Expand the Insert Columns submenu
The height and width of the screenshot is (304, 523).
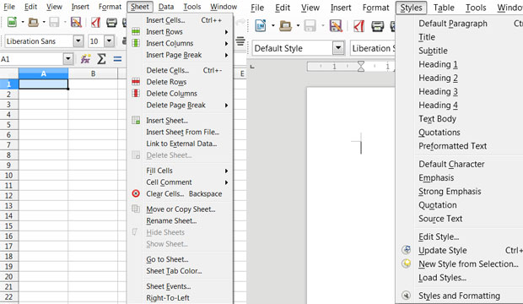pyautogui.click(x=226, y=43)
